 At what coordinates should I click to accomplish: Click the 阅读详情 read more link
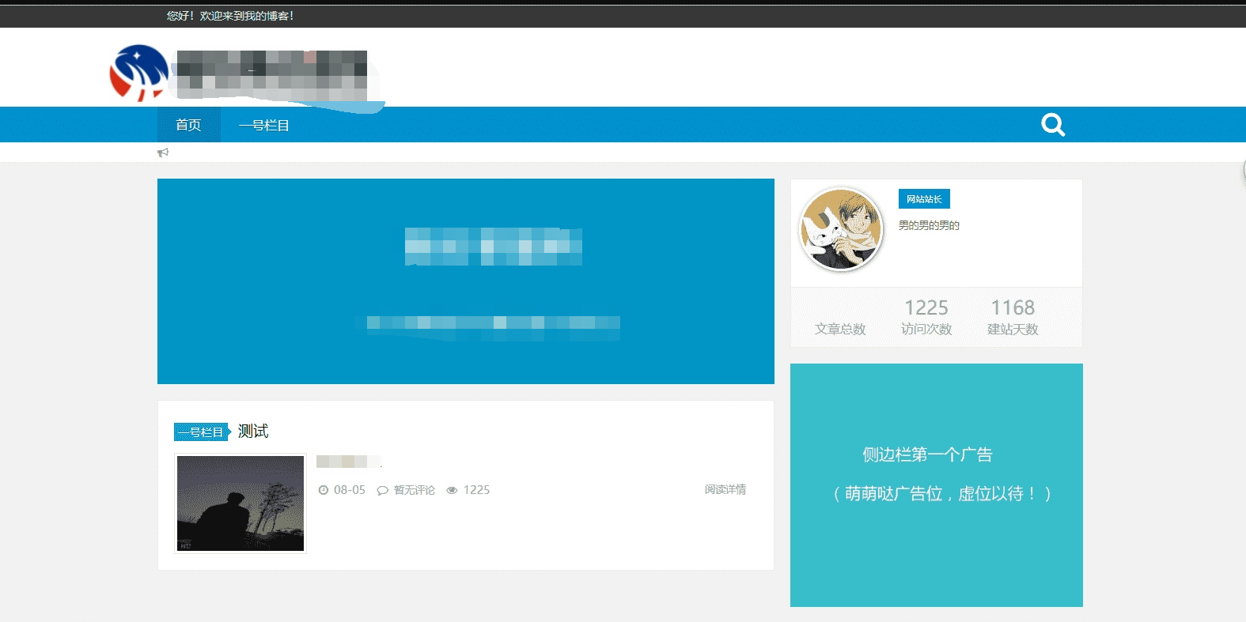725,489
